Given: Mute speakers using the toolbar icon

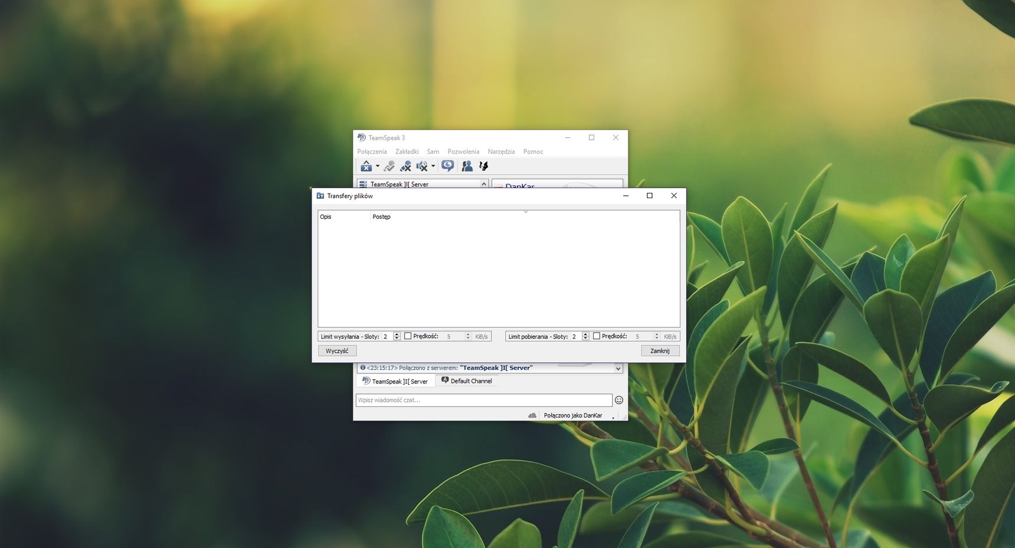Looking at the screenshot, I should [421, 166].
